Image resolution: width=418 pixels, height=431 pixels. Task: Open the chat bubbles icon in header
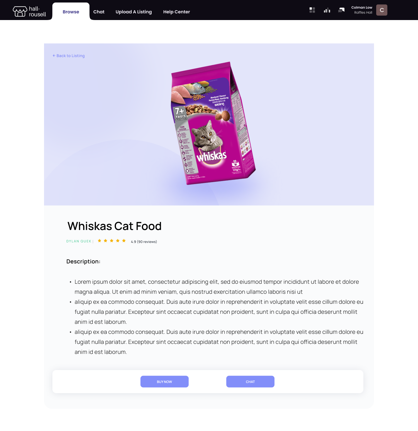tap(341, 10)
